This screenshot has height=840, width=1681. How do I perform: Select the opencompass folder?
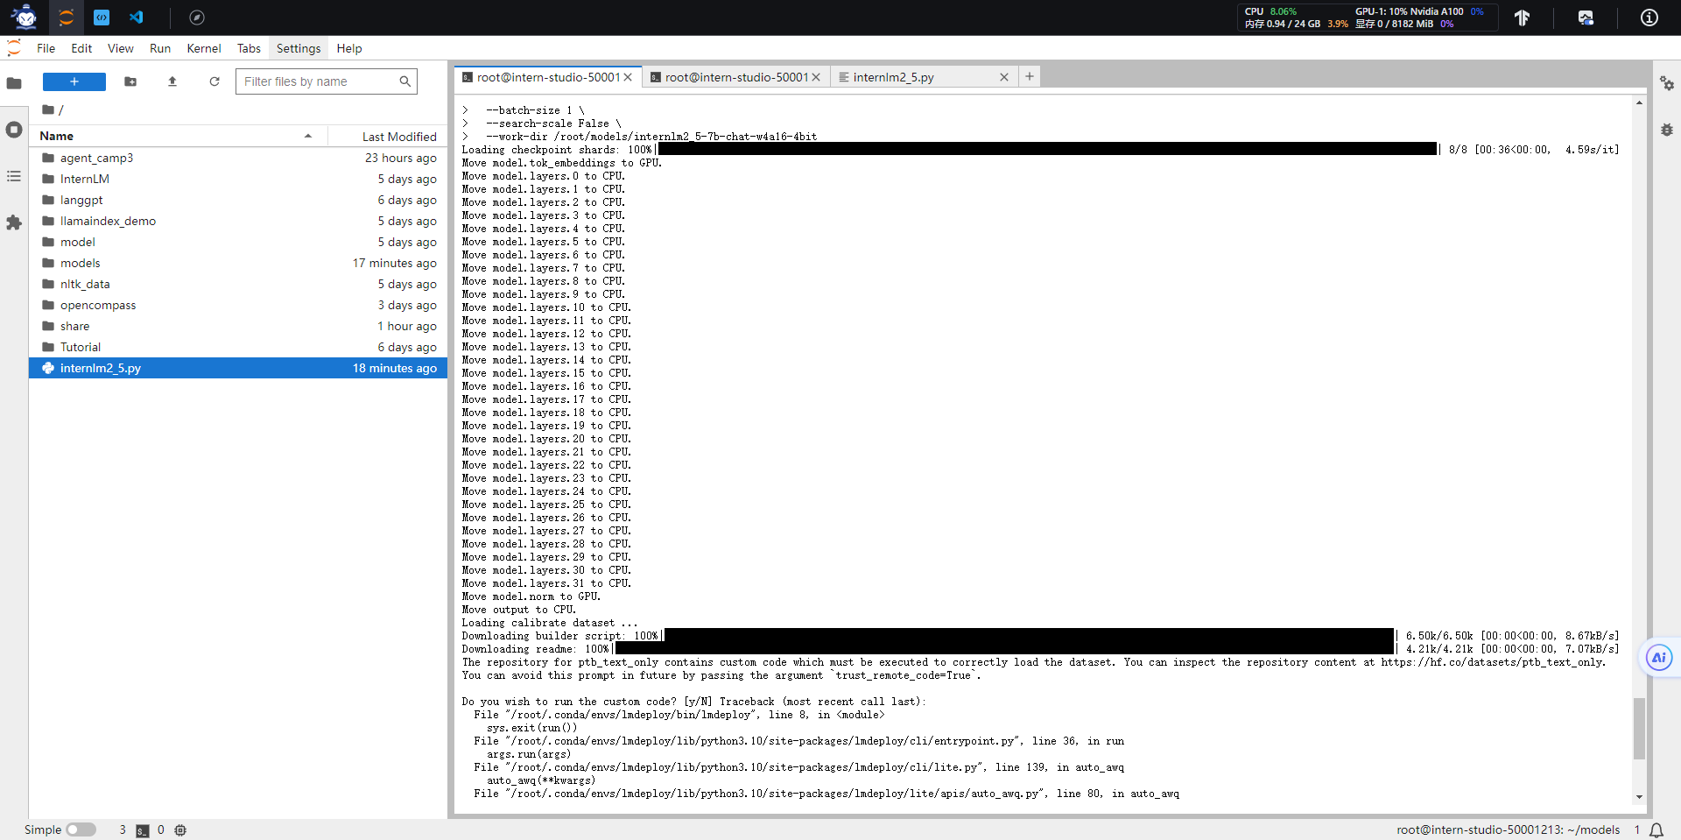pyautogui.click(x=238, y=305)
